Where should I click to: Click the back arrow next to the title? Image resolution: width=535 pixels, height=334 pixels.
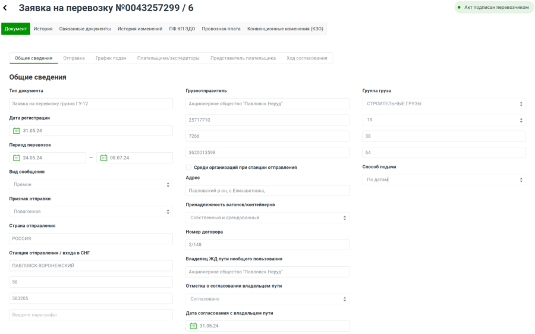point(5,8)
